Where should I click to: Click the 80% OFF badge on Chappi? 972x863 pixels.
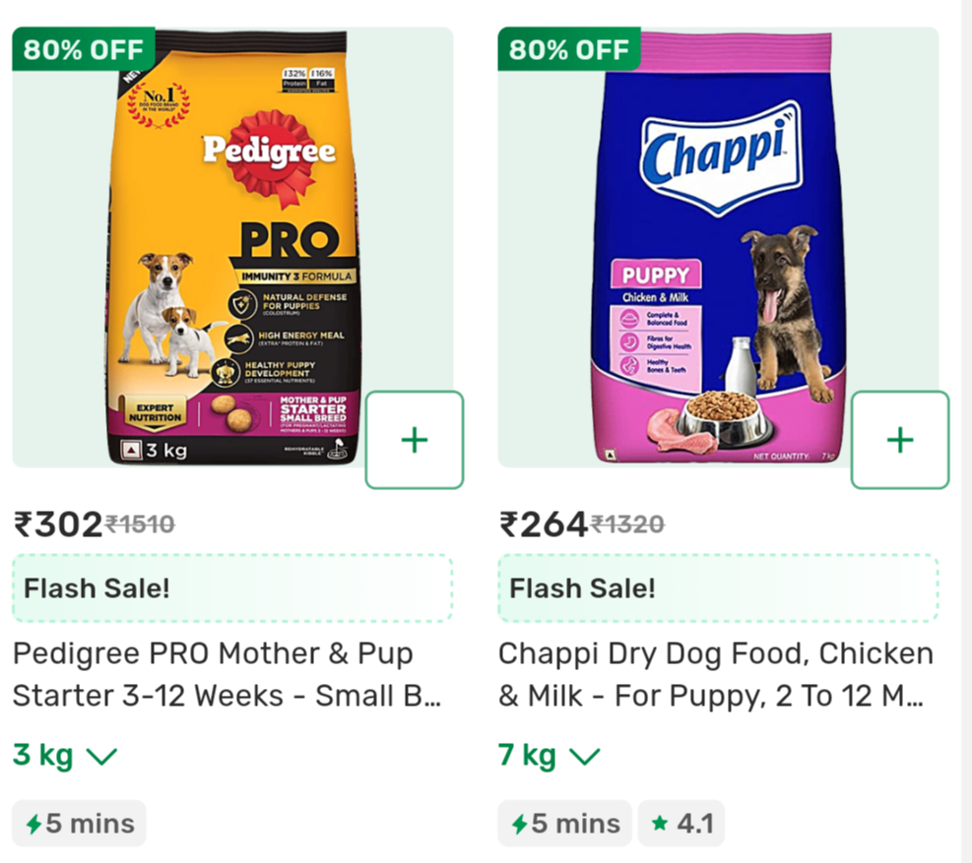pyautogui.click(x=569, y=48)
